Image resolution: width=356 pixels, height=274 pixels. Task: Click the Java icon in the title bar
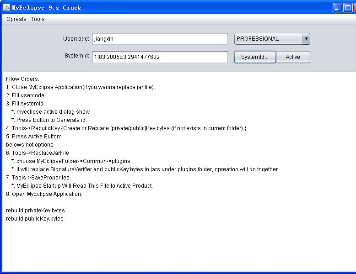click(x=6, y=7)
